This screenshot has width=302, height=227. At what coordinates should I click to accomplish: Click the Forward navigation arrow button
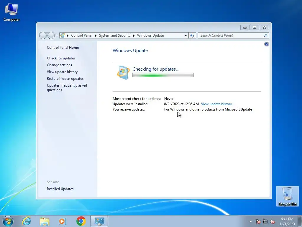51,35
